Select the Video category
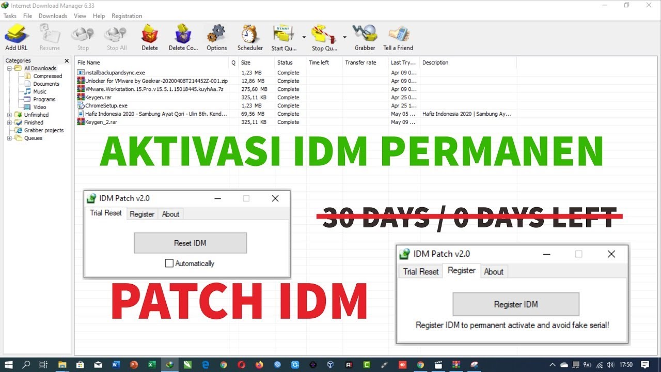 pyautogui.click(x=35, y=107)
